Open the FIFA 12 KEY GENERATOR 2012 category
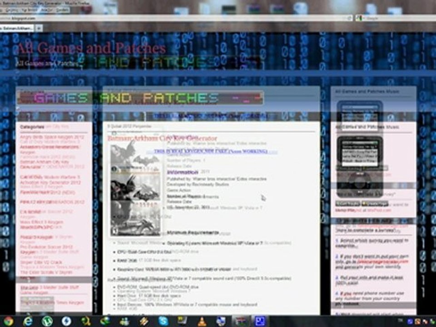436x327 pixels. (x=52, y=202)
